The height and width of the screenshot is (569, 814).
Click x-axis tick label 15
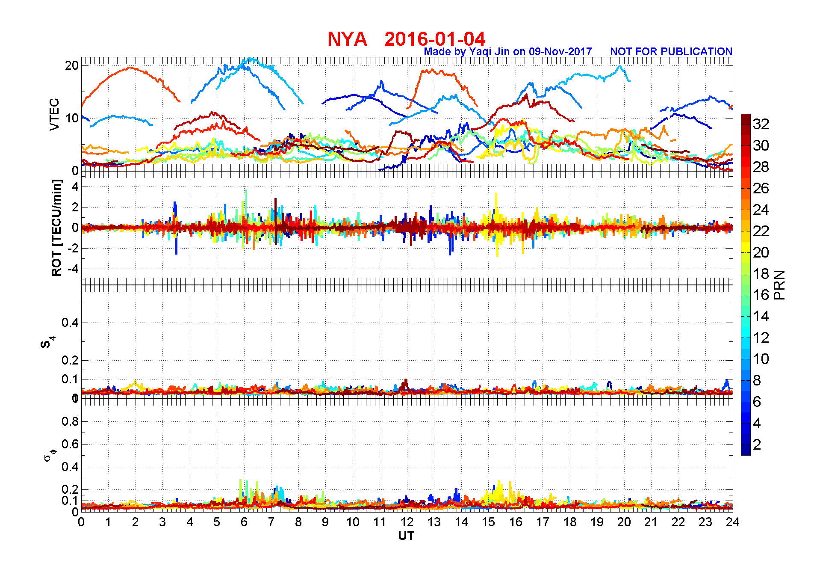488,522
